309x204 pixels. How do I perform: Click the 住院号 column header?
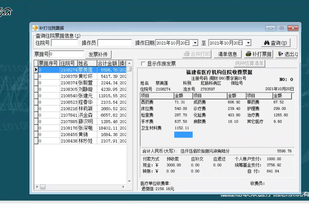coord(69,63)
